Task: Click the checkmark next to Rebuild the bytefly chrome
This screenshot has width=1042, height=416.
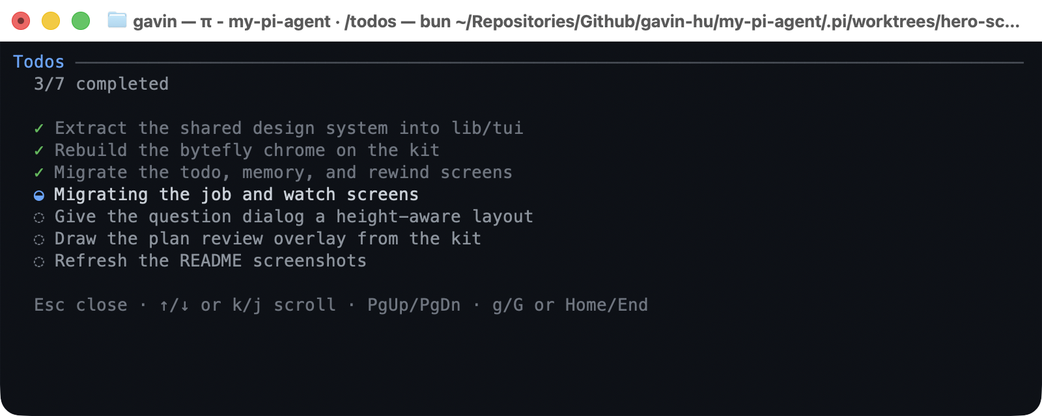Action: 39,151
